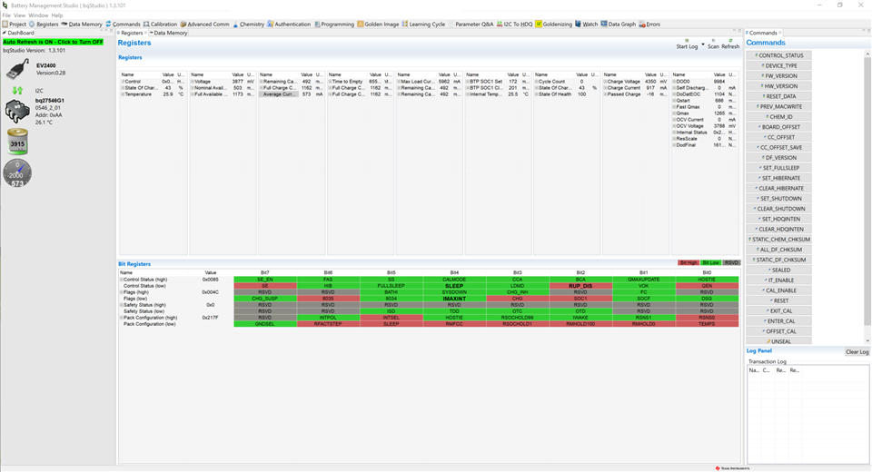Viewport: 872px width, 472px height.
Task: Expand Safety Status (high) bit row
Action: pyautogui.click(x=121, y=305)
